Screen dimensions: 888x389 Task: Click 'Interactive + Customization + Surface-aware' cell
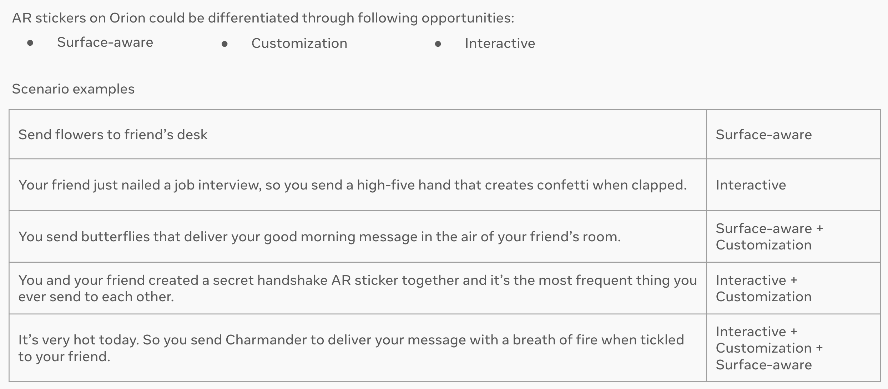point(793,348)
